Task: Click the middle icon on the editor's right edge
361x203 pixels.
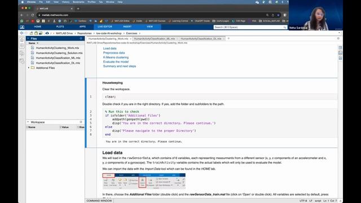Action: pyautogui.click(x=340, y=53)
